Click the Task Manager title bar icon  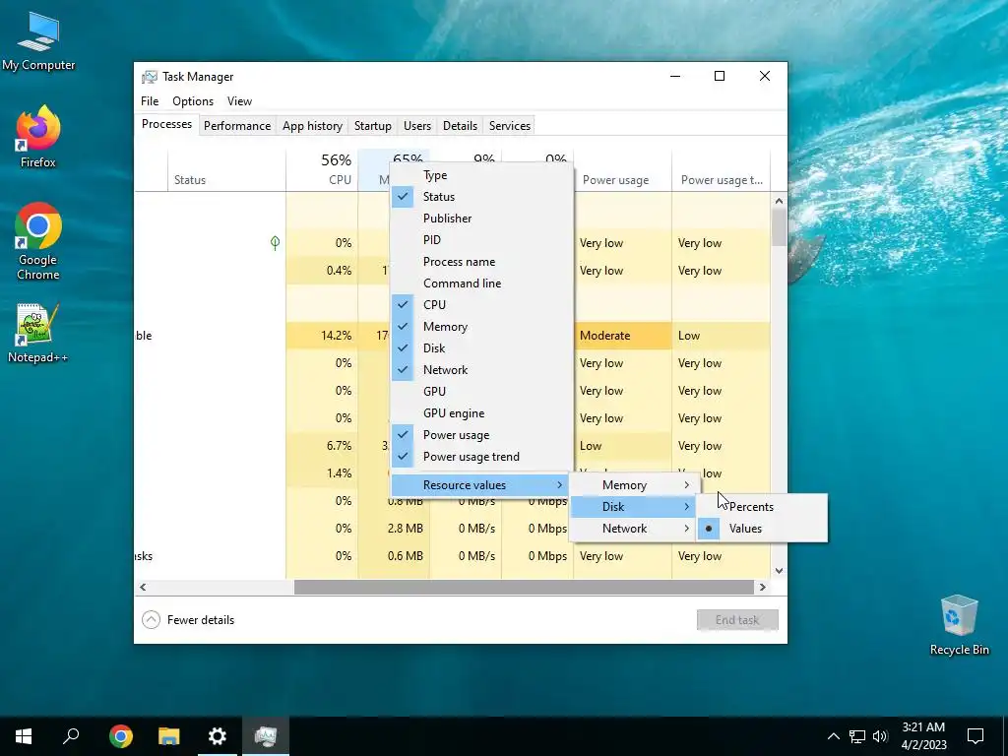[x=150, y=77]
